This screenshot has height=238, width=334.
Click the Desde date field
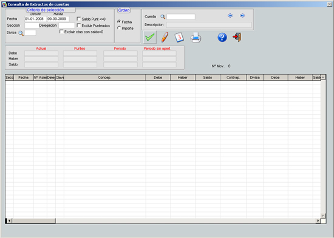point(35,19)
